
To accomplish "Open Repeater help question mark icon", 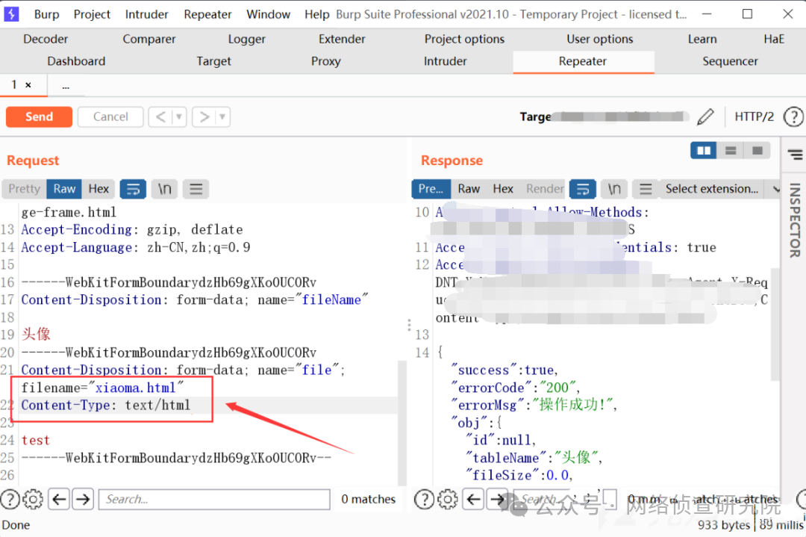I will tap(793, 117).
